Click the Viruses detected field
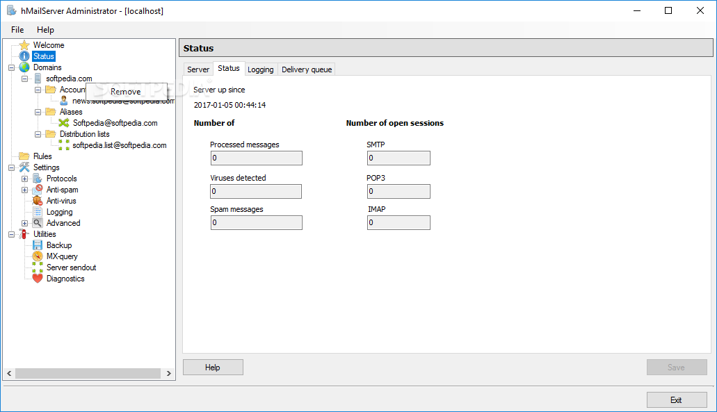Image resolution: width=717 pixels, height=412 pixels. click(x=256, y=191)
